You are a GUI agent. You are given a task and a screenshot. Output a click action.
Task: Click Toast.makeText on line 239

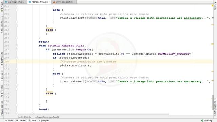click(72, 18)
